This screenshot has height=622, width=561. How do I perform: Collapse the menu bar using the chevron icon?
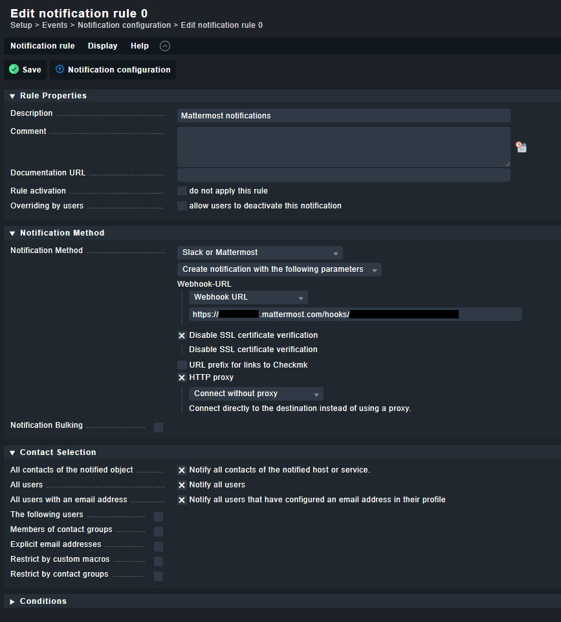coord(164,46)
